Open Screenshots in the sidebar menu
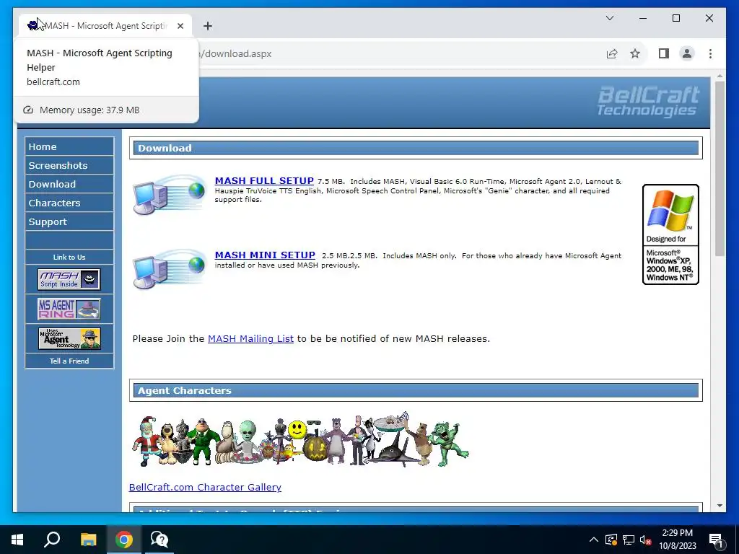Image resolution: width=739 pixels, height=554 pixels. [x=69, y=165]
